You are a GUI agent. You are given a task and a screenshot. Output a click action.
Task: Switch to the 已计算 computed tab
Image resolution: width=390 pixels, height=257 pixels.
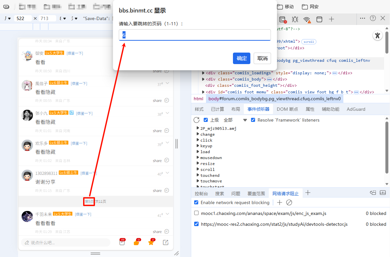tap(218, 109)
